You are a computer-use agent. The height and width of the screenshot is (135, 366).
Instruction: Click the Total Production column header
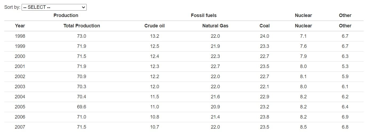click(82, 26)
